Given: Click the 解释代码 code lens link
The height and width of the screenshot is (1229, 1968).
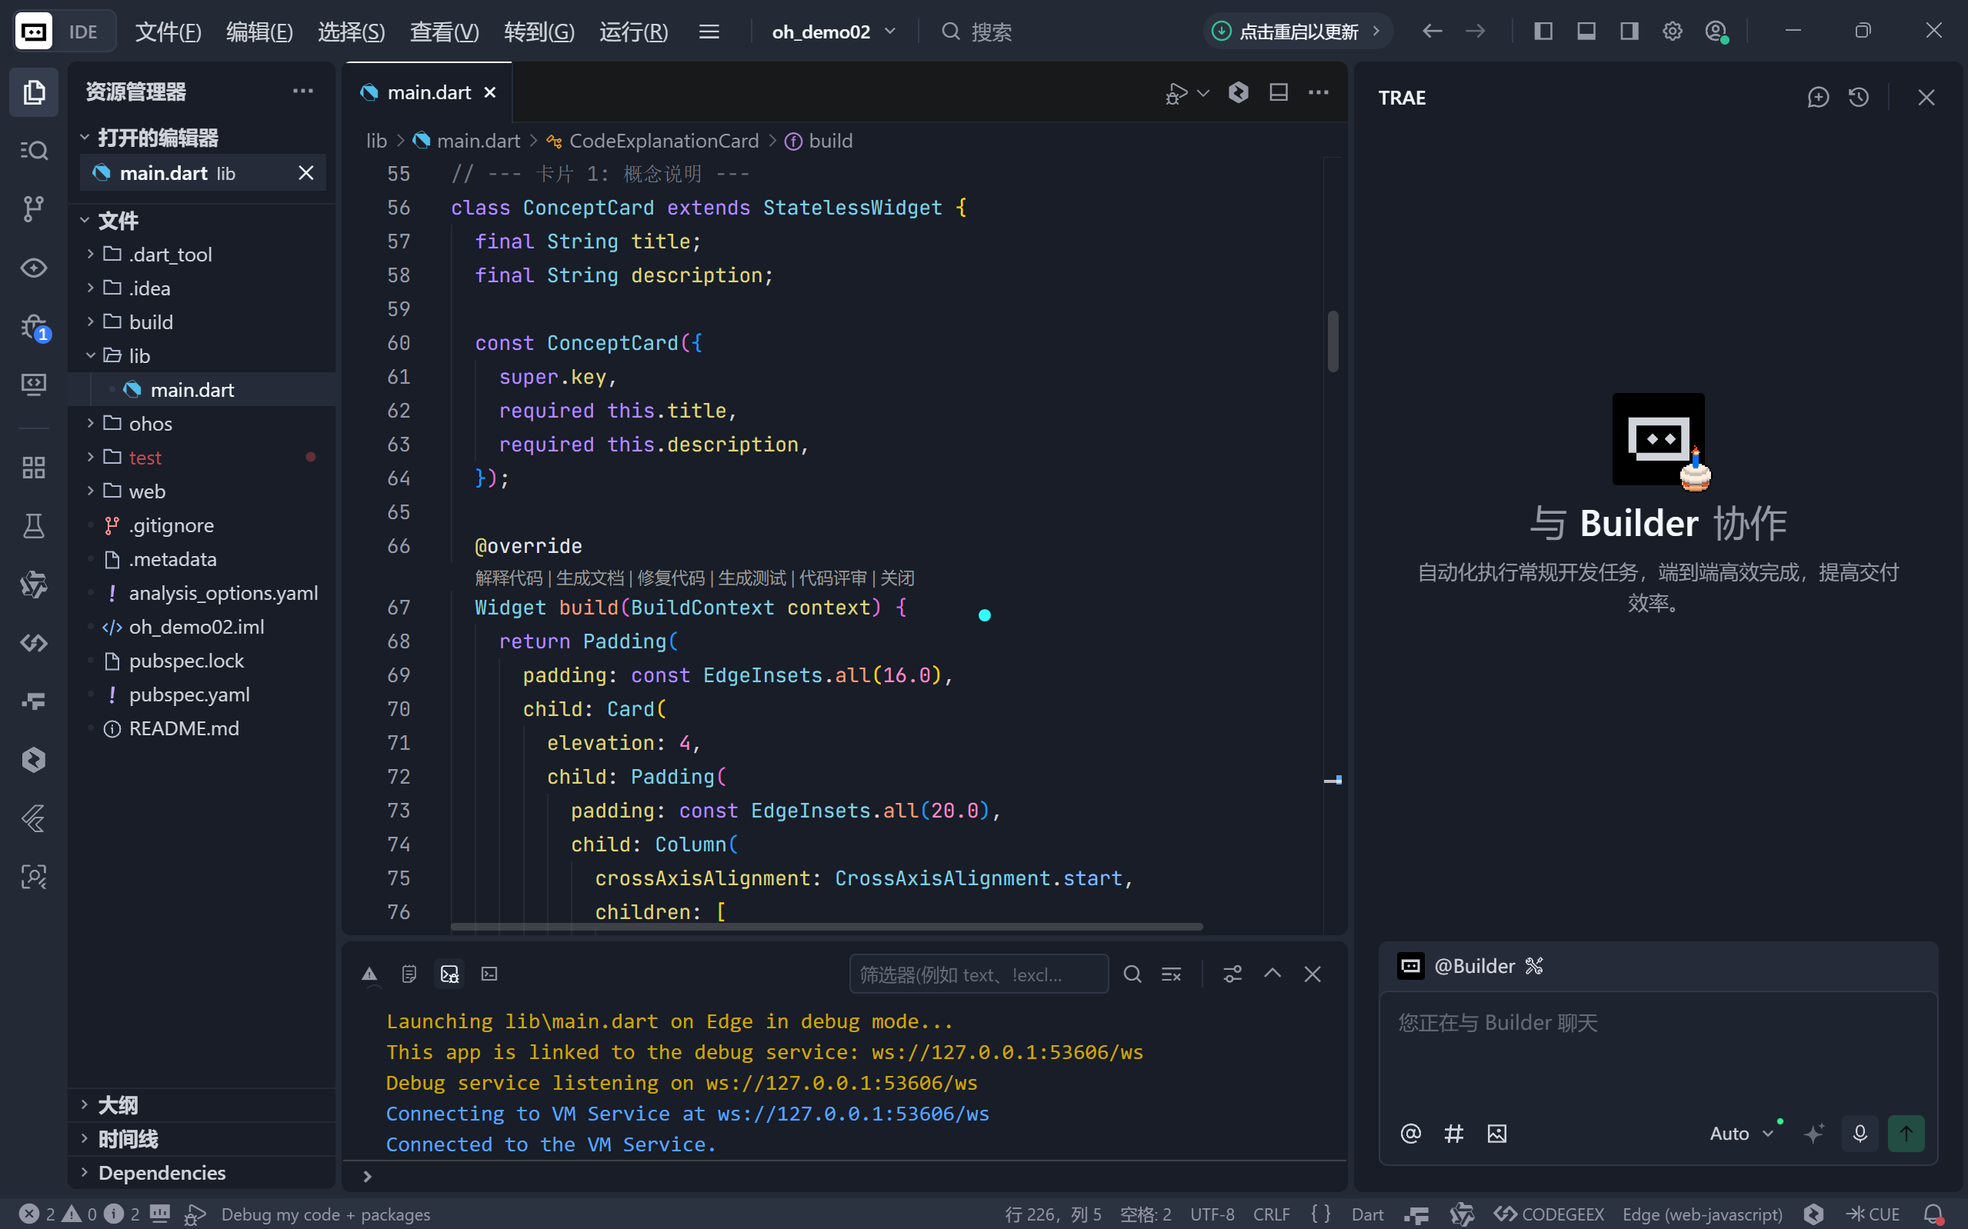Looking at the screenshot, I should (x=508, y=578).
